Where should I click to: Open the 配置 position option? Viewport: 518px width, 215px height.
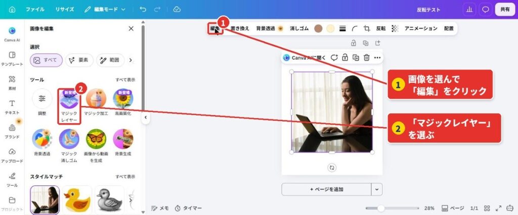point(449,28)
